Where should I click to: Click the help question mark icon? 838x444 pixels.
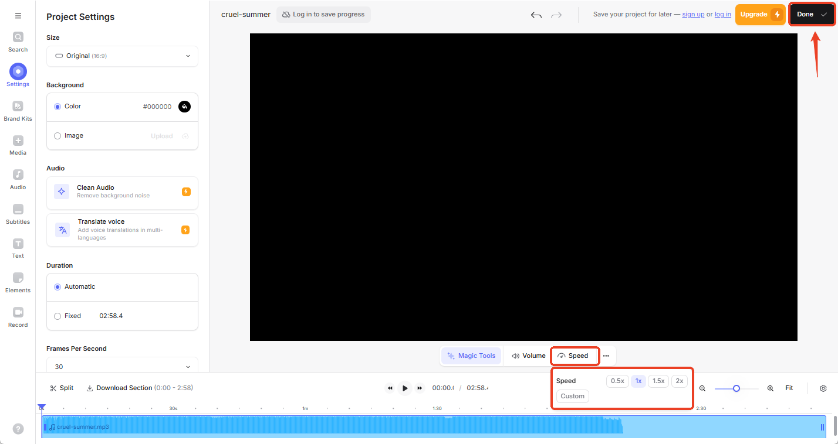click(18, 429)
